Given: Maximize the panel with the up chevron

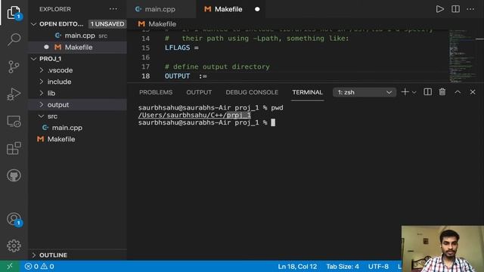Looking at the screenshot, I should pyautogui.click(x=458, y=92).
